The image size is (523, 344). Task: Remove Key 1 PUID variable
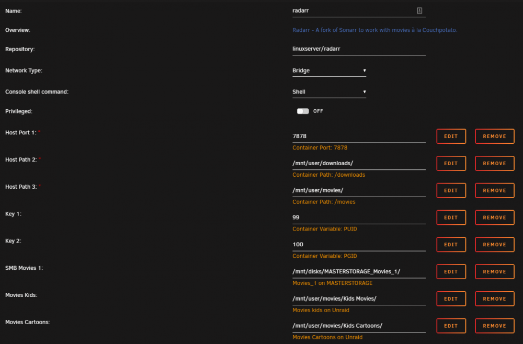[495, 217]
